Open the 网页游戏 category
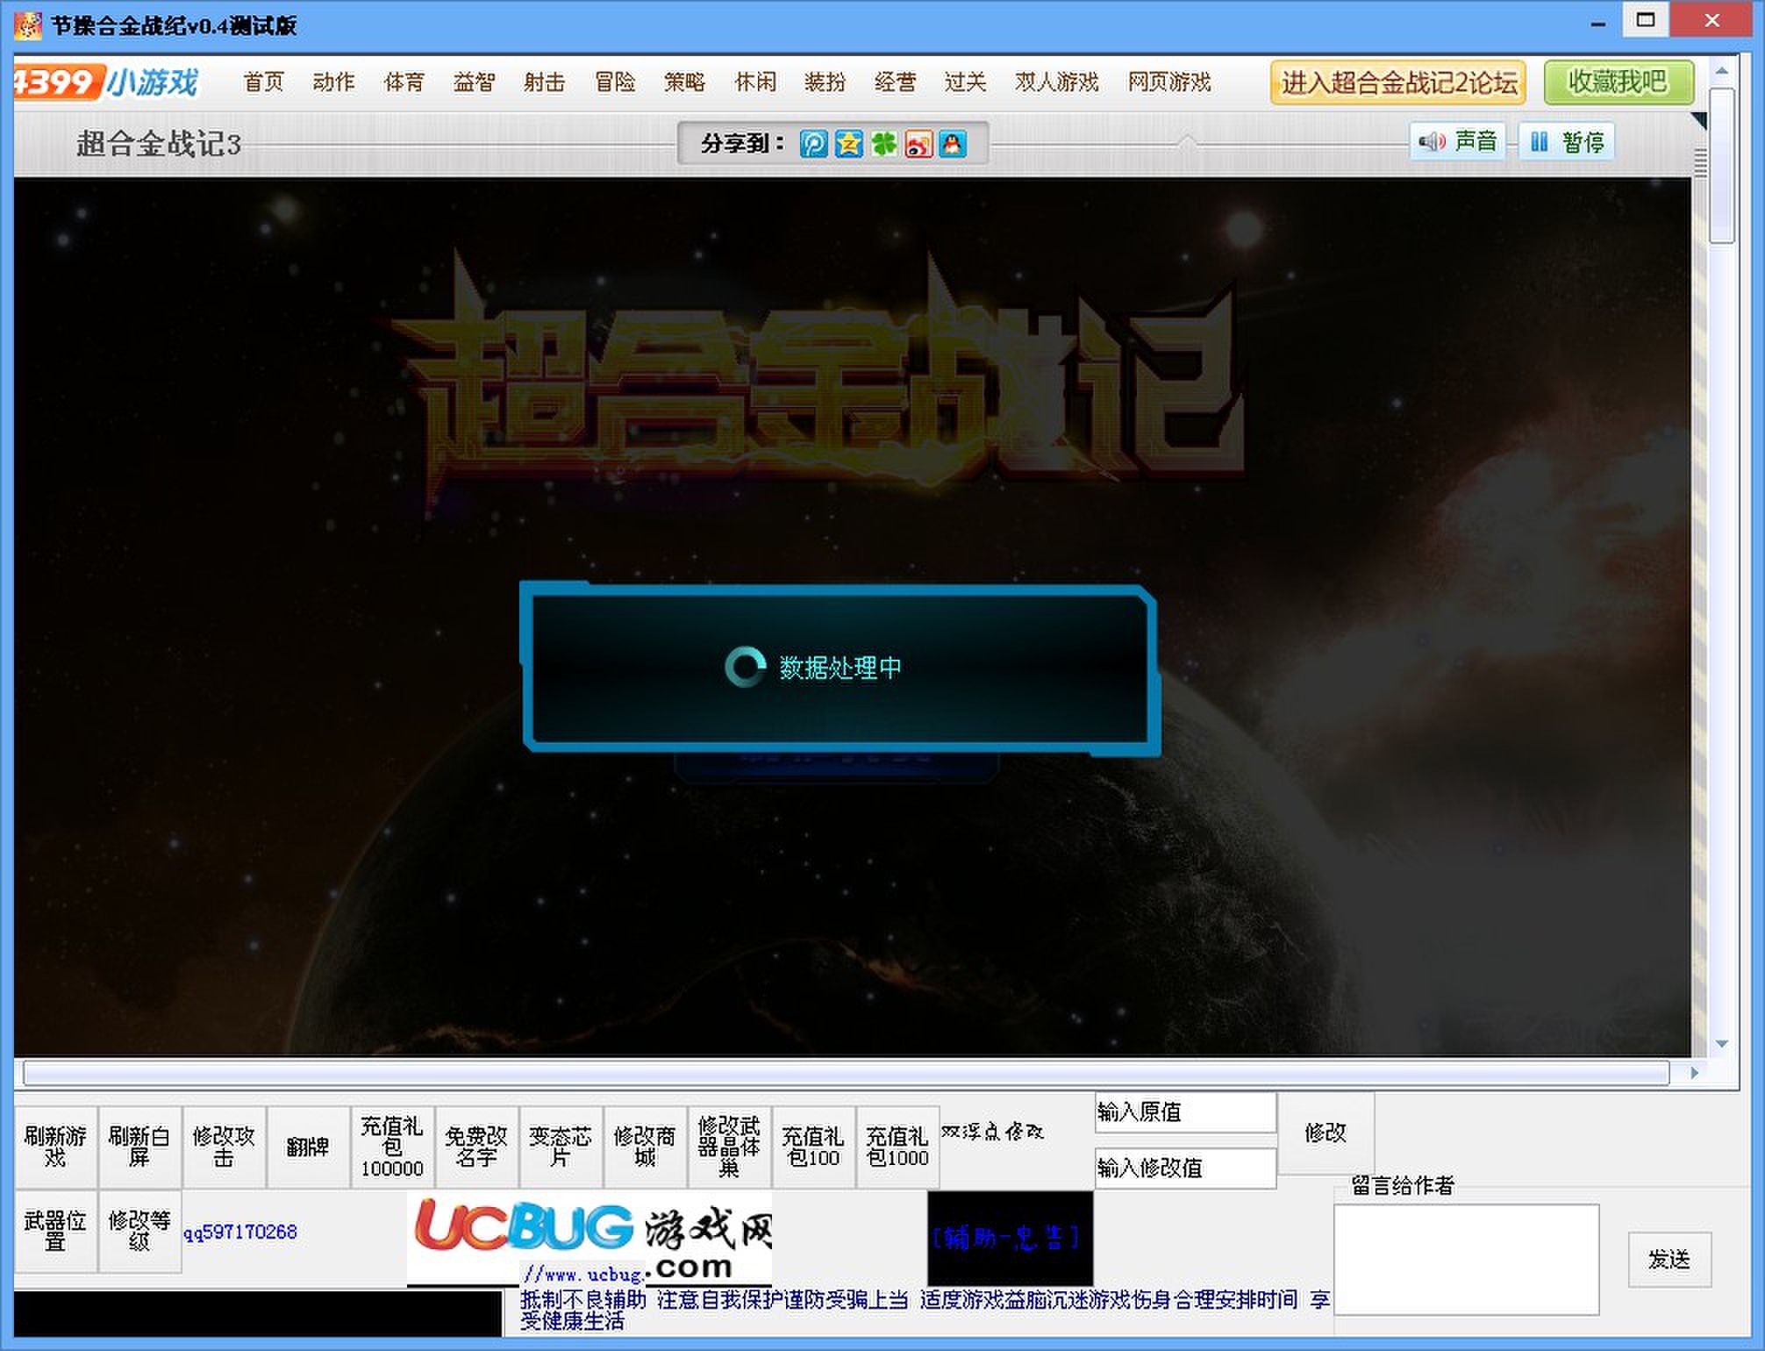1765x1351 pixels. [1169, 82]
